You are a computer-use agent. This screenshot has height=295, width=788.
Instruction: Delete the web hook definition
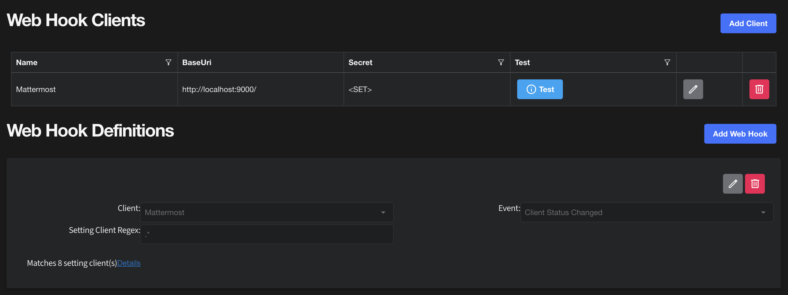coord(755,184)
